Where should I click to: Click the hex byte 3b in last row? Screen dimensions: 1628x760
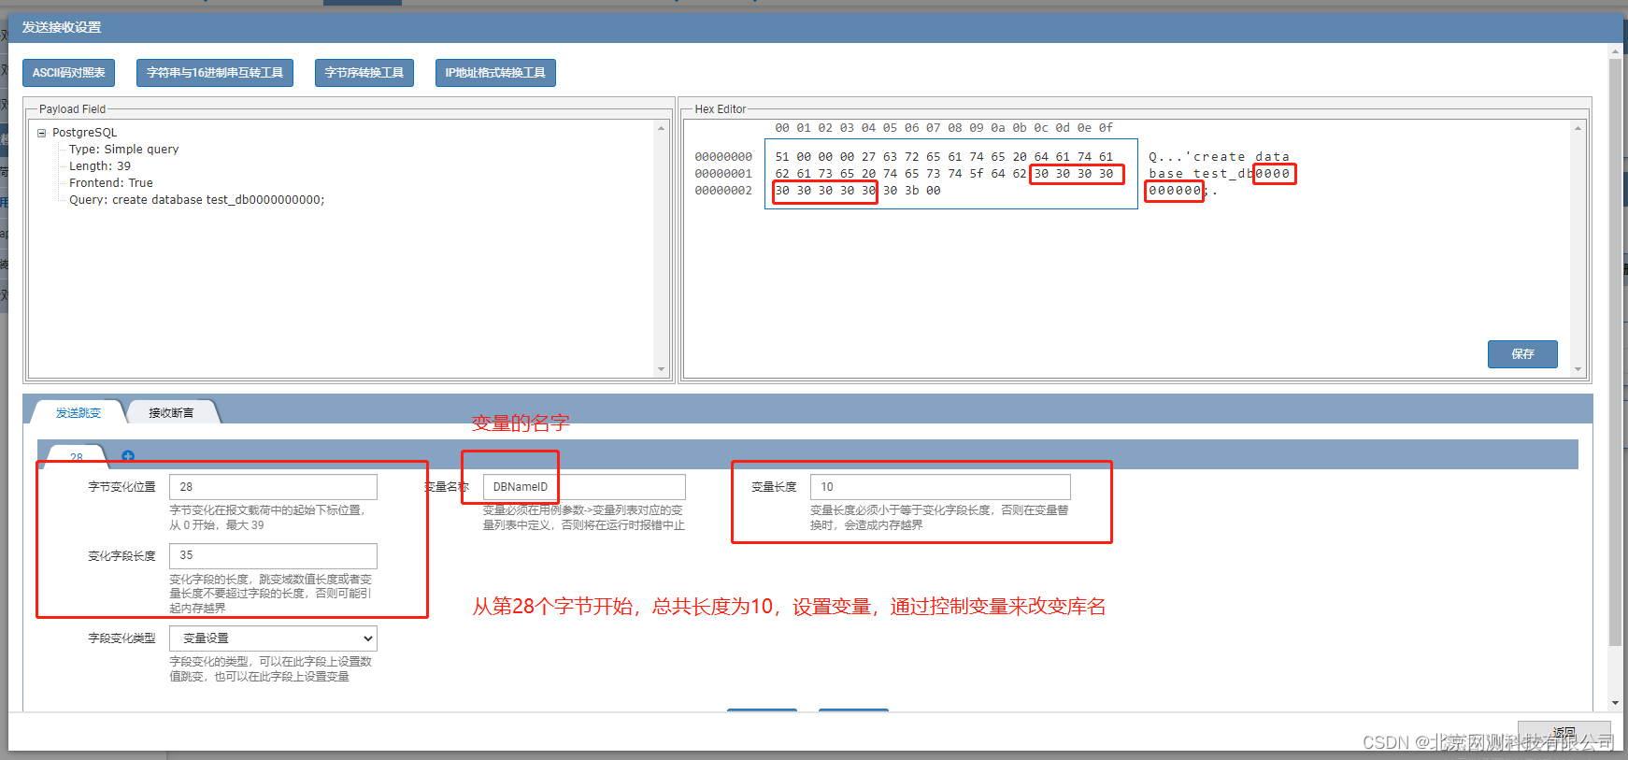tap(912, 191)
